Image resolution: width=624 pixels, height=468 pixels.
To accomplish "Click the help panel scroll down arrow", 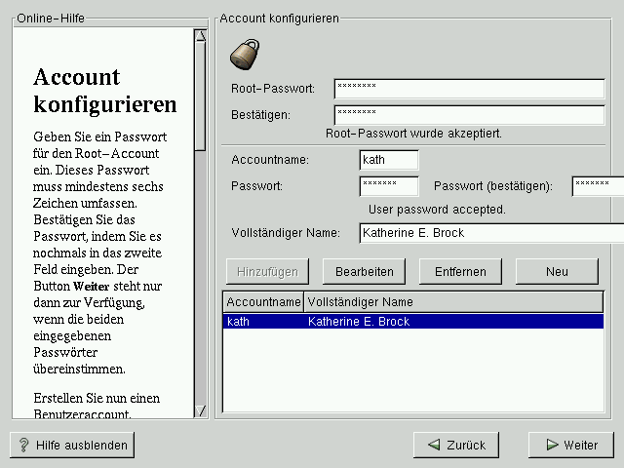I will (200, 410).
